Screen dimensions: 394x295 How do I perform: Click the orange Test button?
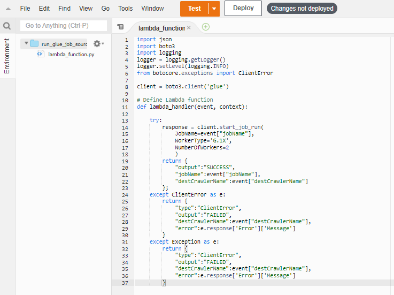194,9
